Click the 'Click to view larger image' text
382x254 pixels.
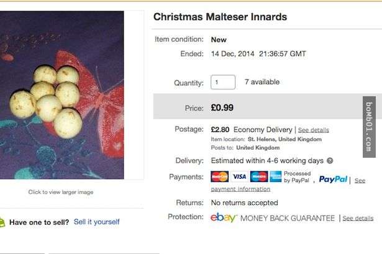[x=61, y=193]
